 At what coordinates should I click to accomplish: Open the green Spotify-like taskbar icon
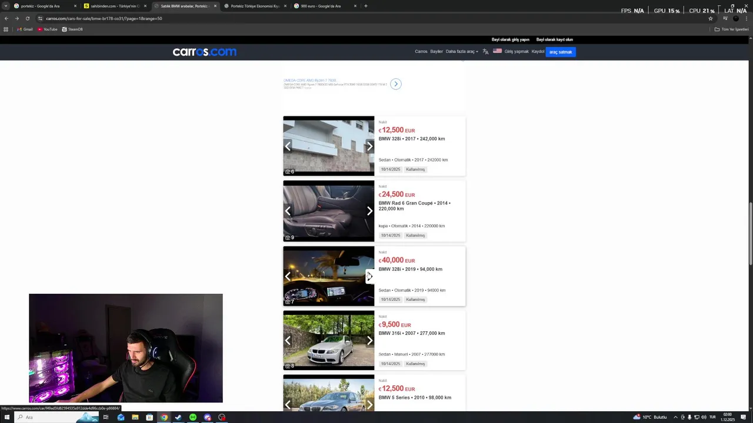(193, 417)
